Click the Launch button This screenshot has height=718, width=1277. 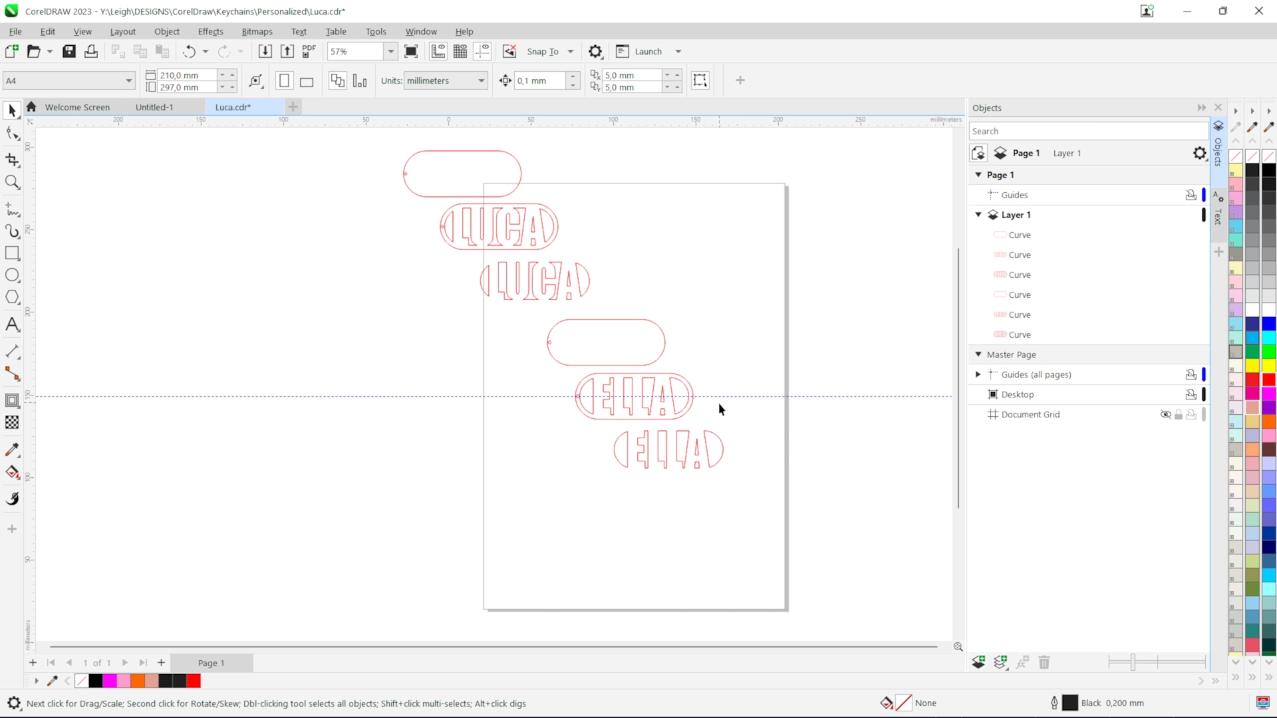tap(639, 51)
